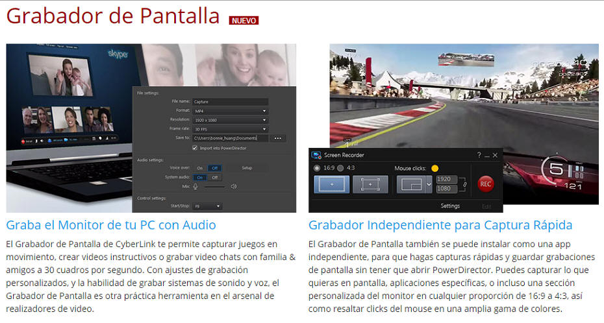This screenshot has height=323, width=604.
Task: Select the 4:3 aspect ratio radio button
Action: click(x=340, y=168)
